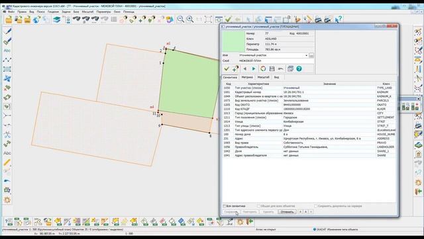Go to next object with right arrow icon
Screen dimensions: 424x239
(x=254, y=69)
